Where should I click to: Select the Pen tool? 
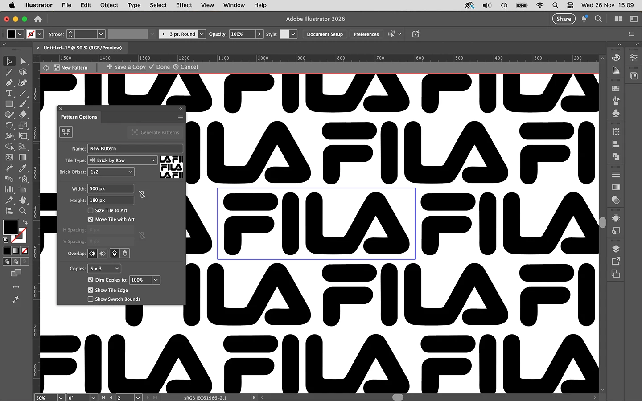(x=9, y=82)
